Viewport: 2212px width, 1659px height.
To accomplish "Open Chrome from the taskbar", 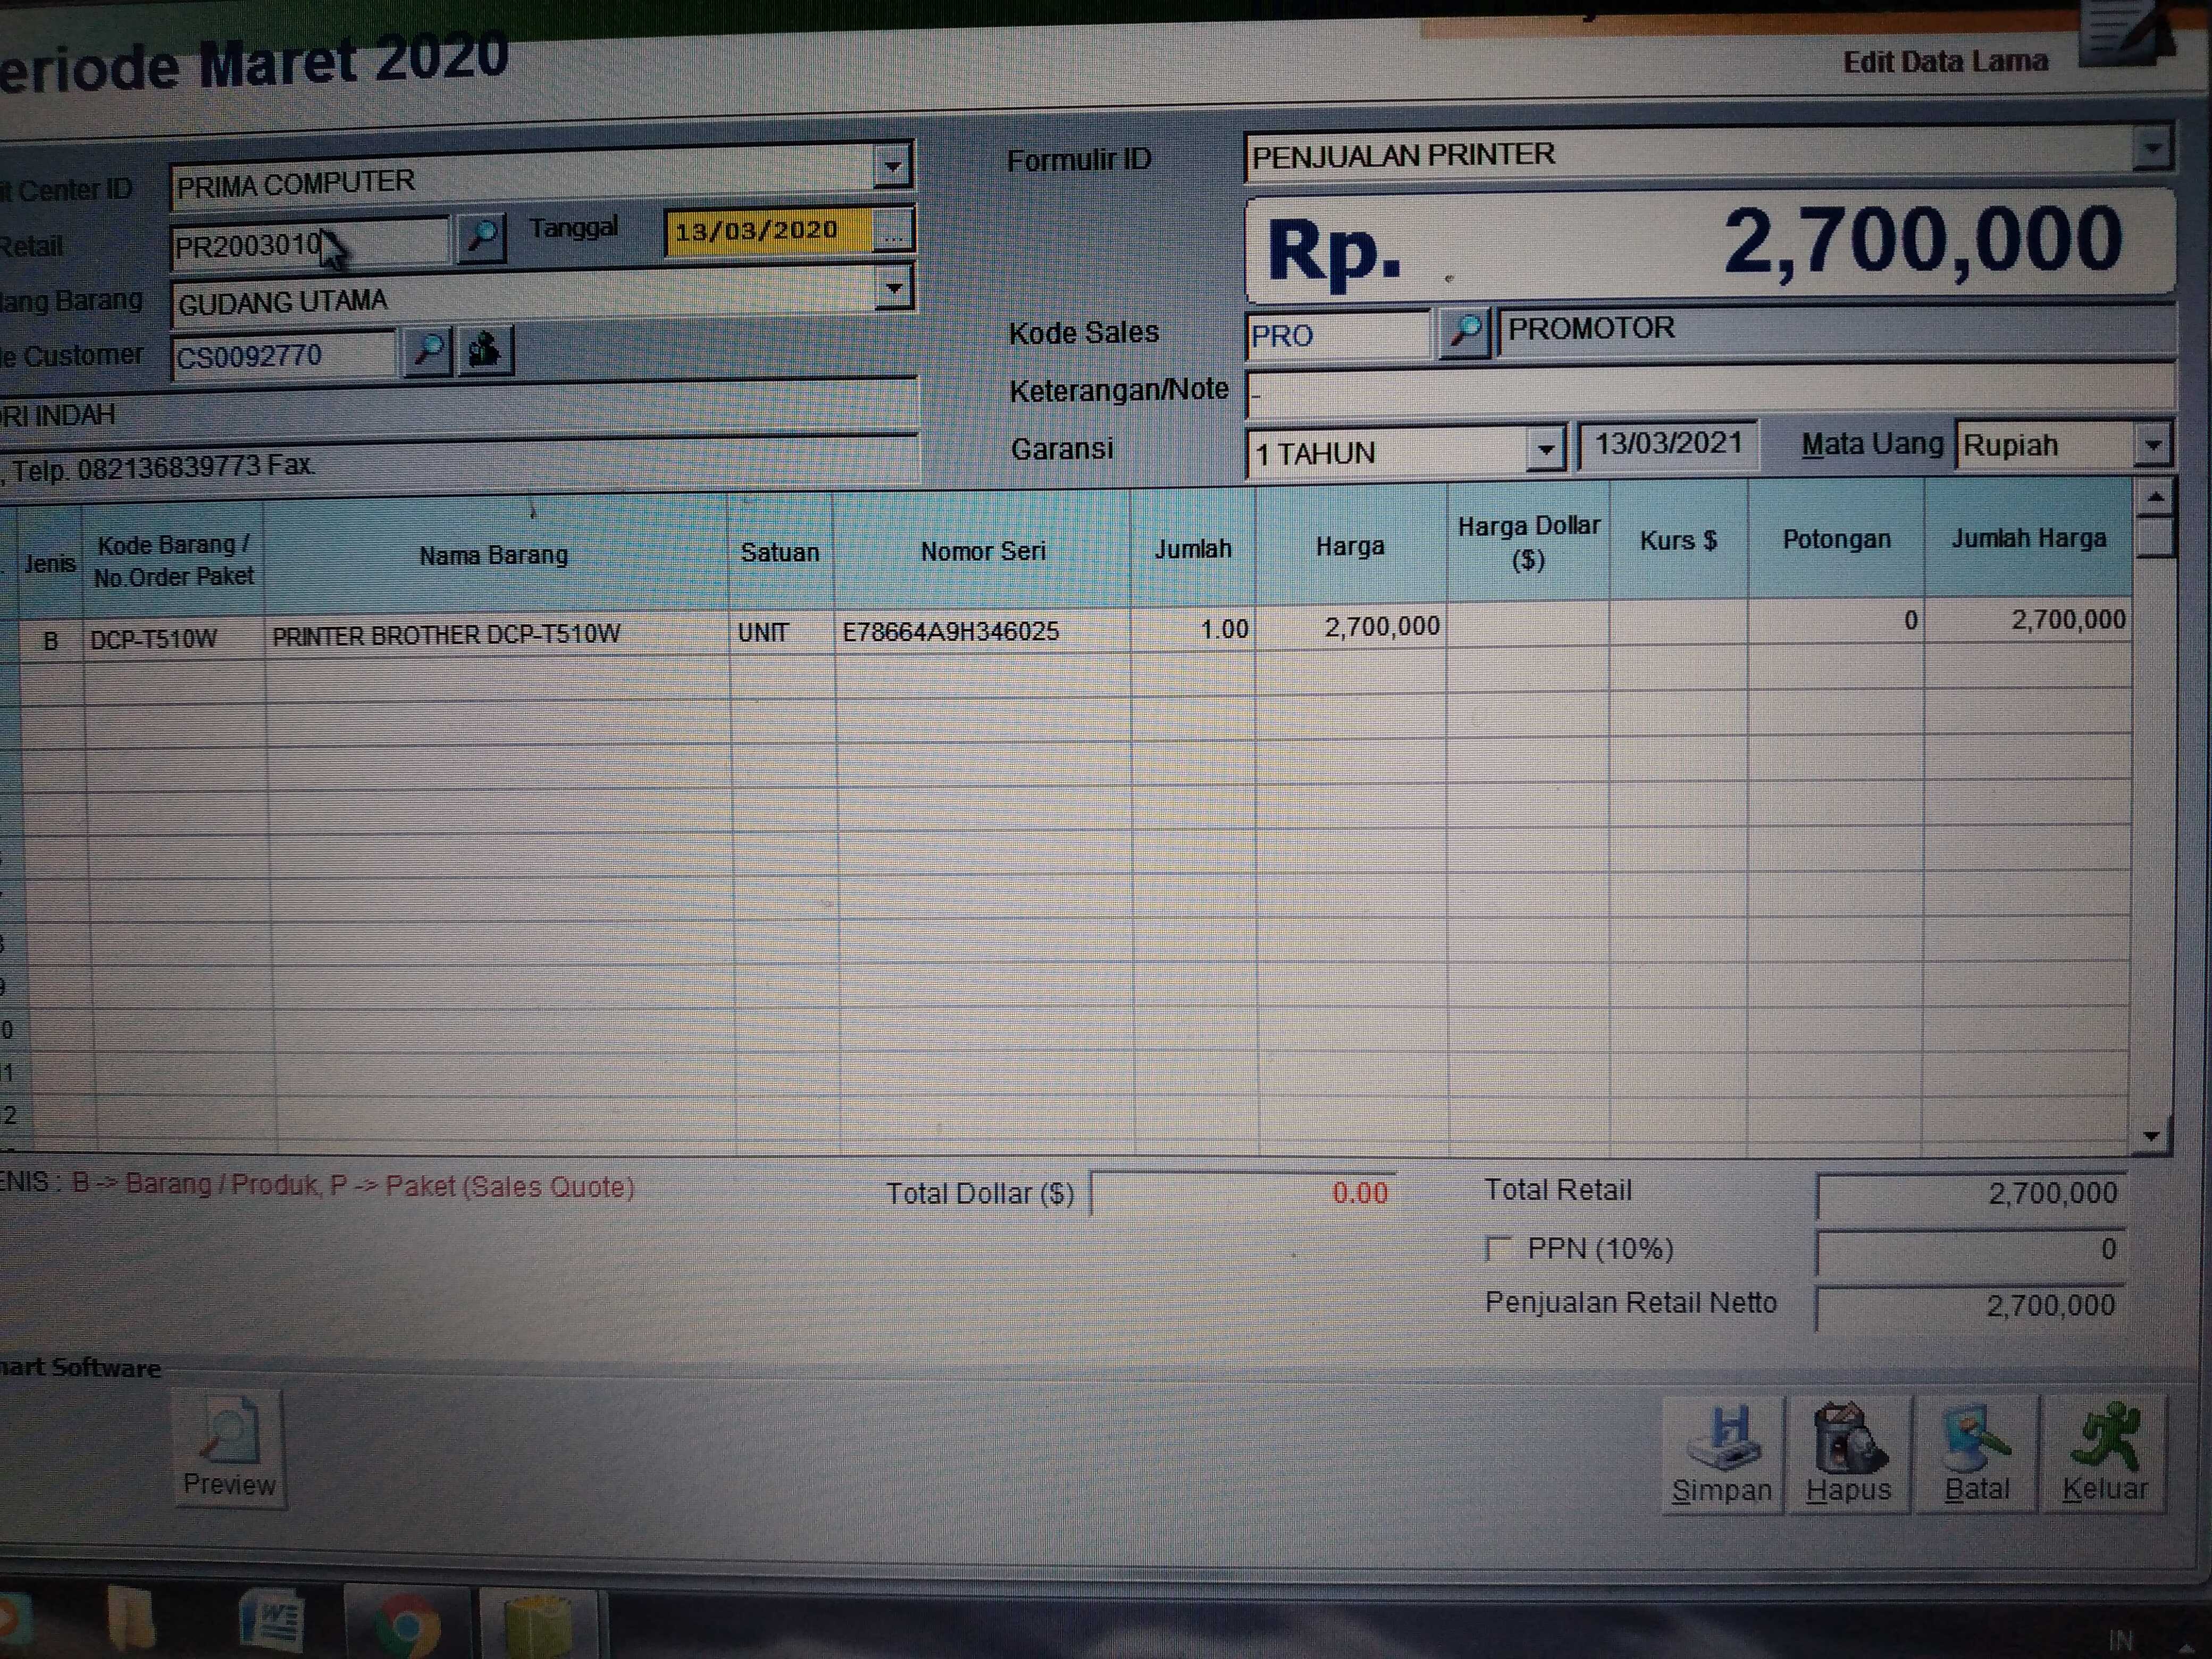I will click(x=406, y=1625).
